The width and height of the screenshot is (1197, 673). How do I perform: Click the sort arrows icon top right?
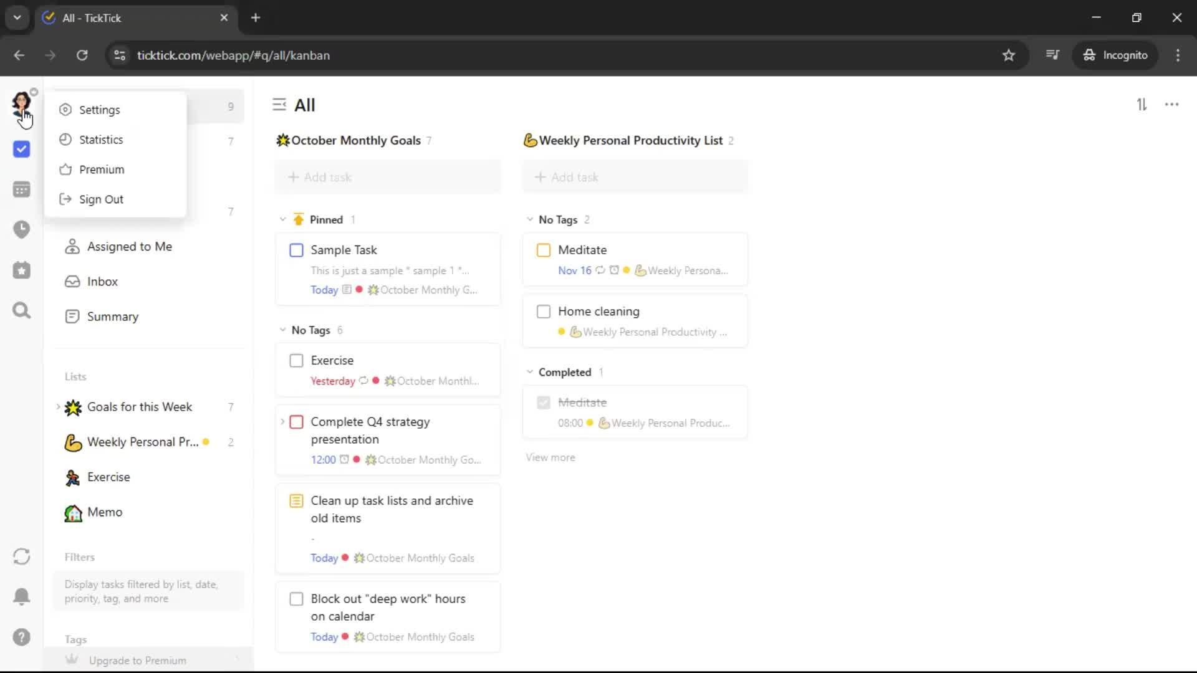pyautogui.click(x=1142, y=105)
